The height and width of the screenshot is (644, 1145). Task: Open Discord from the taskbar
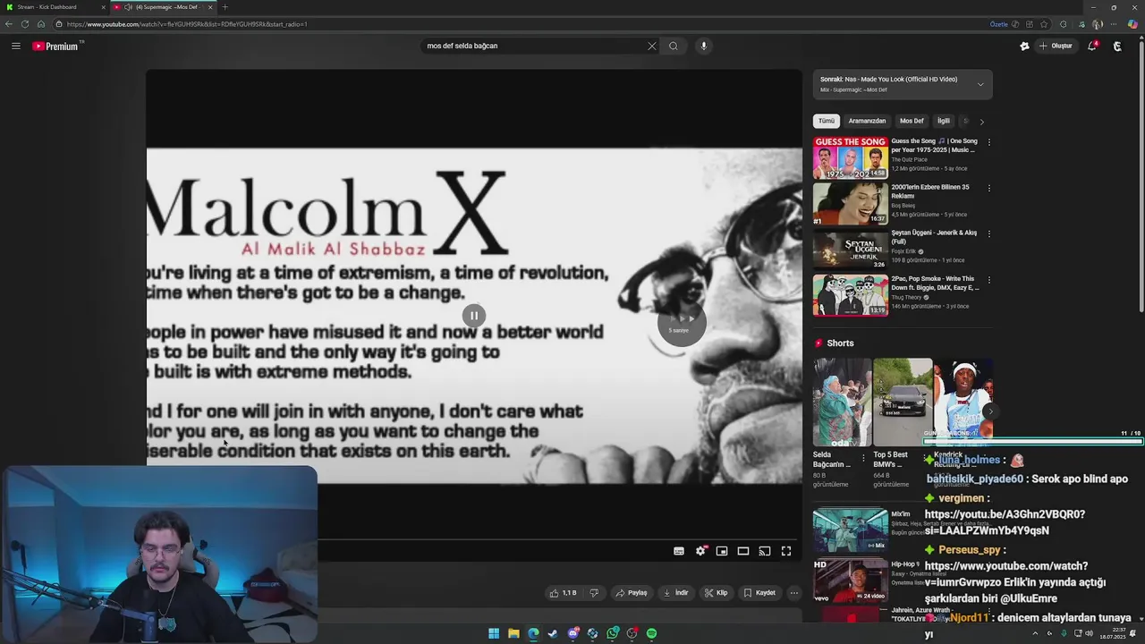click(x=572, y=633)
